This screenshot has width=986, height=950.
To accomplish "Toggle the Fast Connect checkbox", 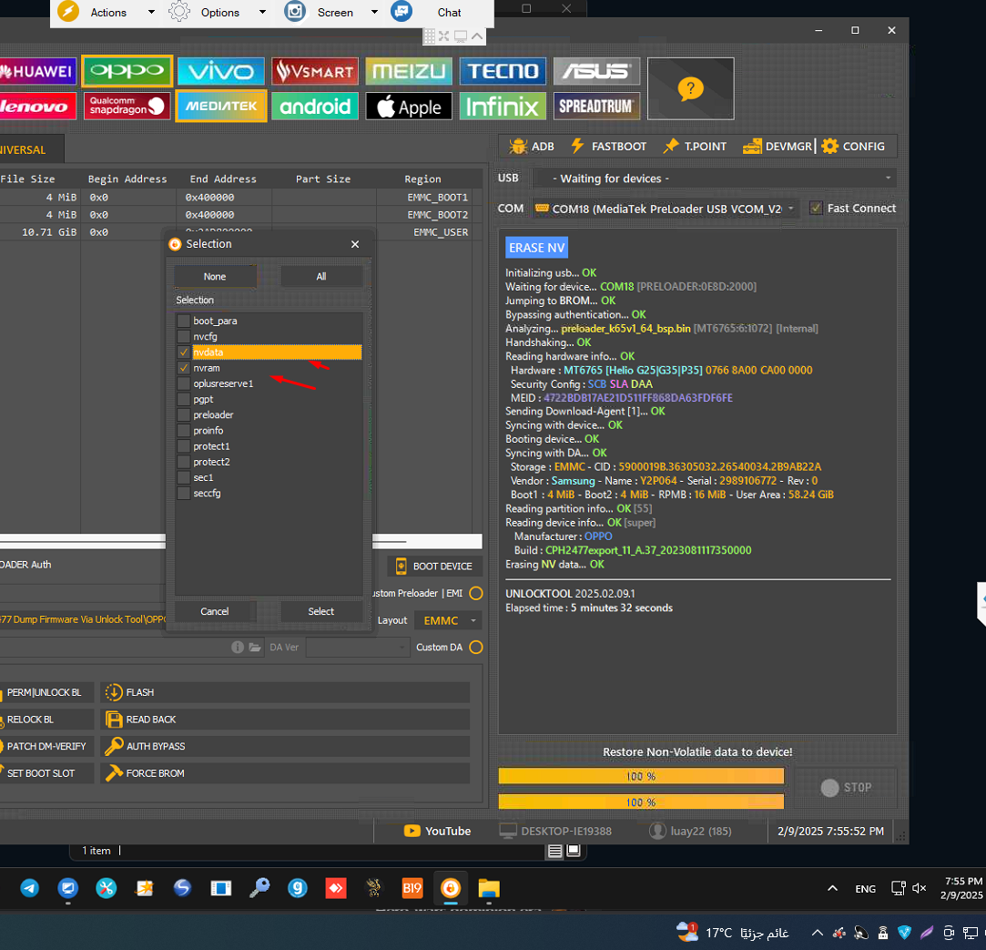I will point(816,209).
